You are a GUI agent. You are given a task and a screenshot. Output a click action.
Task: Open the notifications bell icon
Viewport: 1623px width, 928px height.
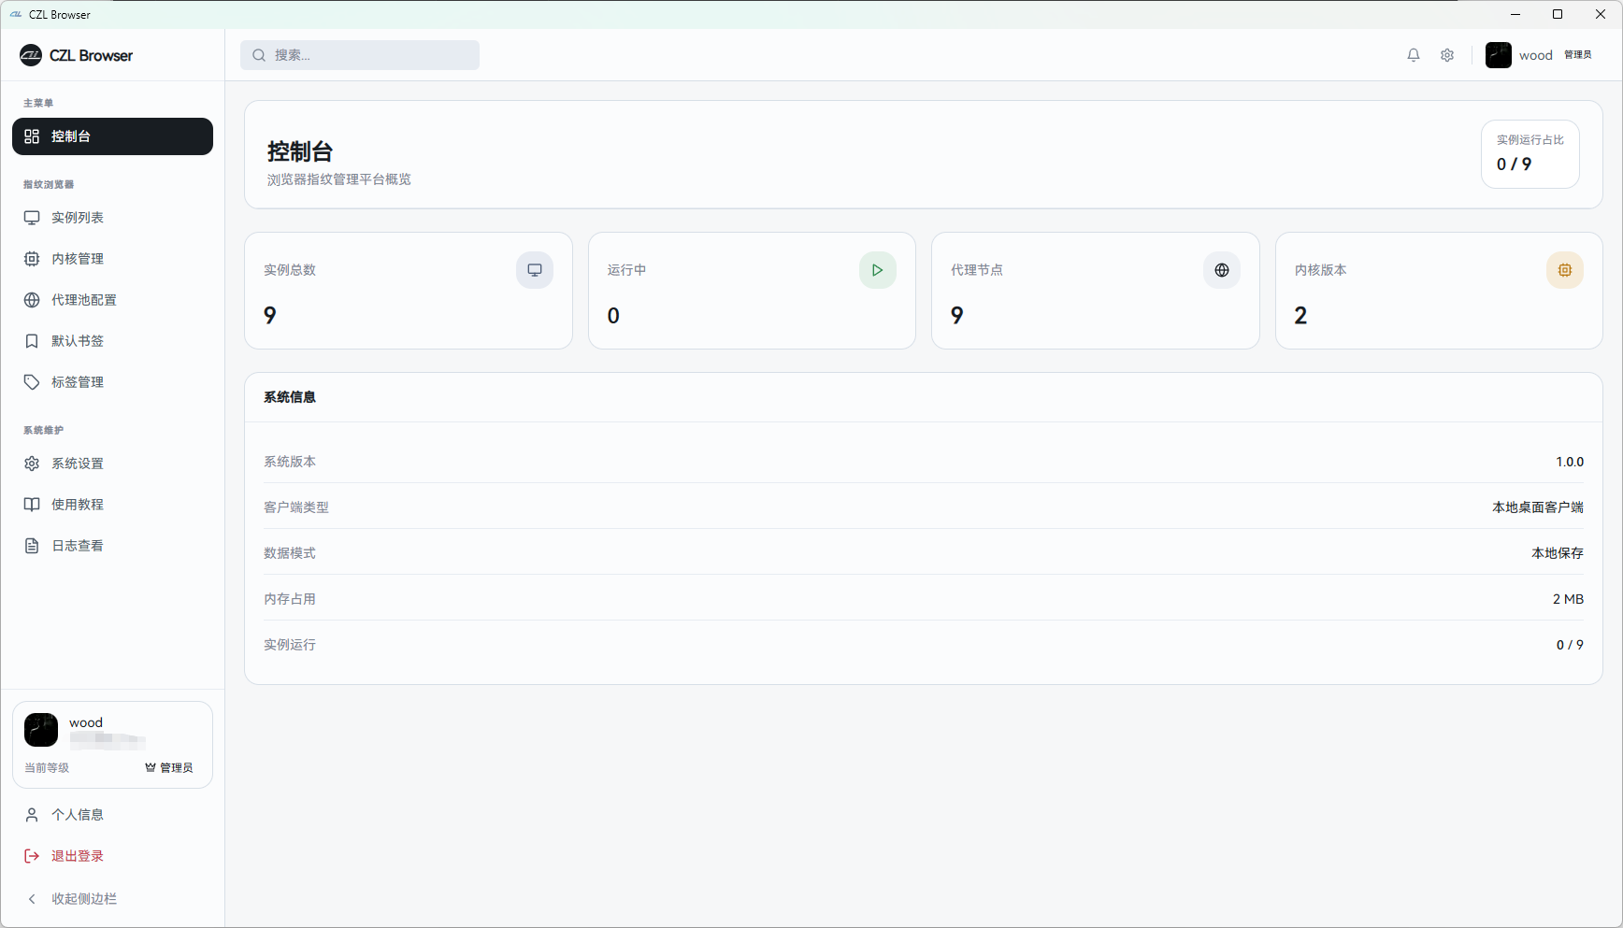click(x=1414, y=55)
